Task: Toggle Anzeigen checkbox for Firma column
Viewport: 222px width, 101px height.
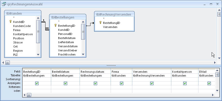Action: pos(121,83)
